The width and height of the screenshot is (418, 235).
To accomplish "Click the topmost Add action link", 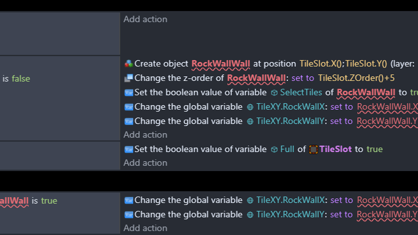I will tap(145, 19).
